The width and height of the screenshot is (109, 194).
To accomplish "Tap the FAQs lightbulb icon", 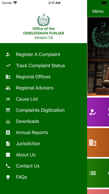I will [8, 177].
